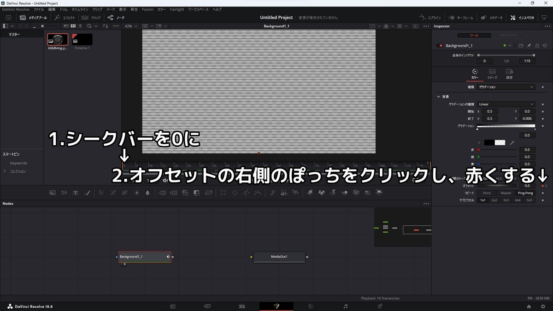Image resolution: width=553 pixels, height=311 pixels.
Task: Open the 種類 gradient type dropdown
Action: [x=506, y=87]
